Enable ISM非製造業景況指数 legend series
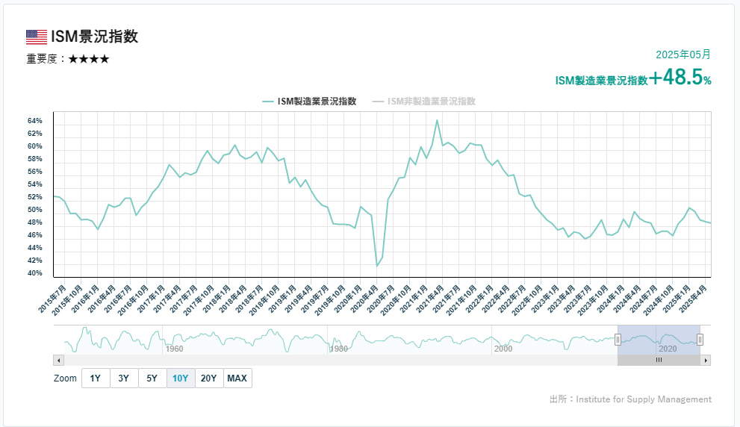 (x=424, y=102)
